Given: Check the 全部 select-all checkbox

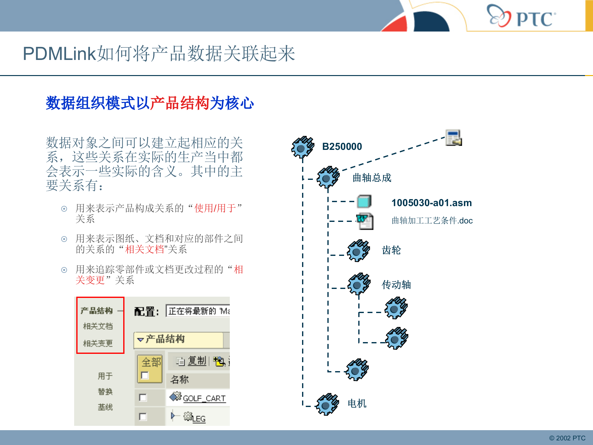Looking at the screenshot, I should click(x=145, y=376).
